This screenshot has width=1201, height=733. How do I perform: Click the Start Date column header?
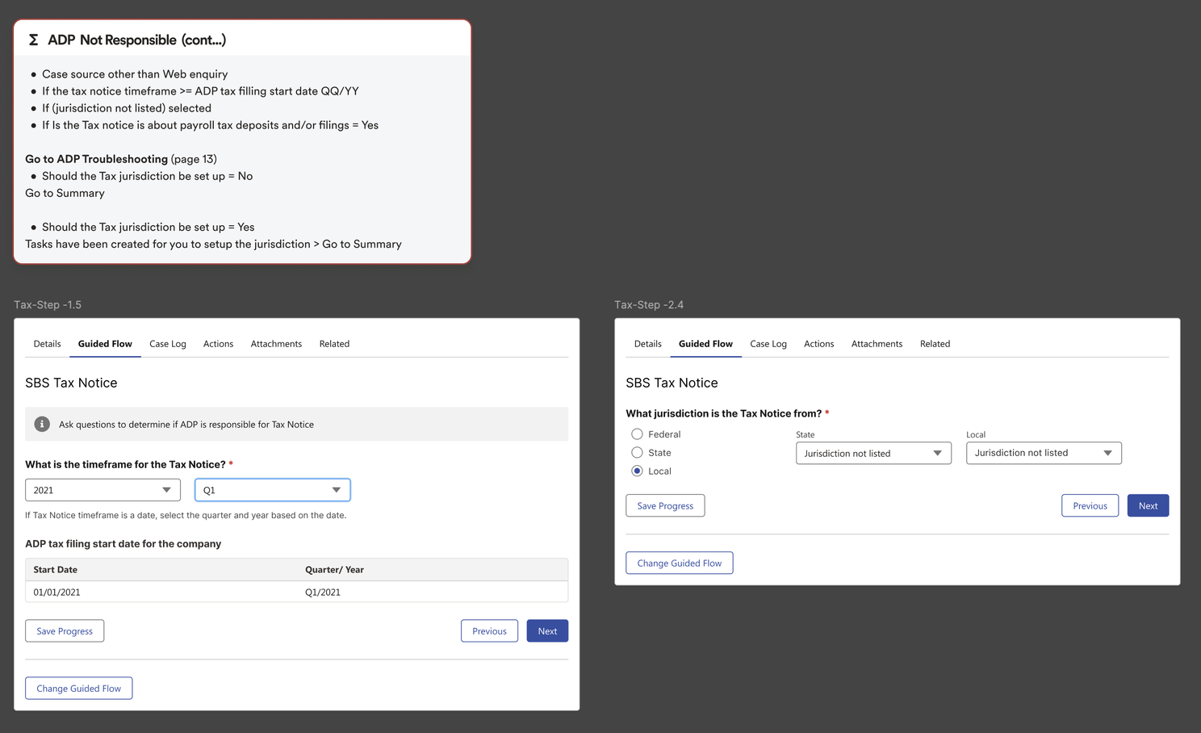click(x=55, y=570)
